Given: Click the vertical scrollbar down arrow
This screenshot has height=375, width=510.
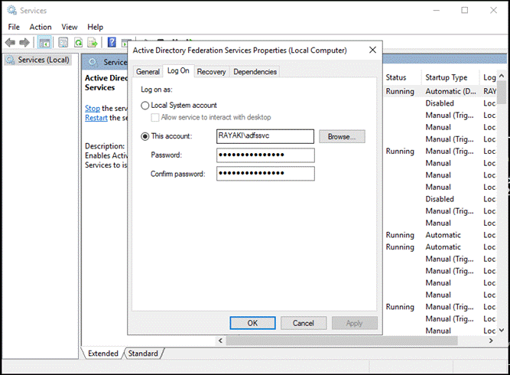Looking at the screenshot, I should pyautogui.click(x=502, y=331).
